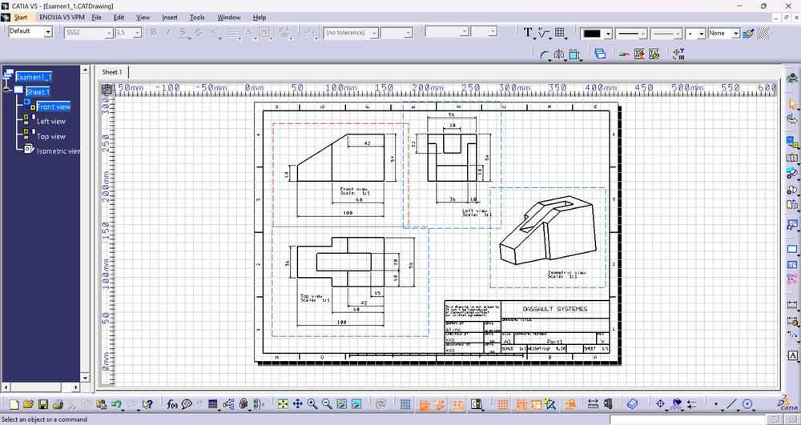This screenshot has width=801, height=425.
Task: Select the Point tool in bottom toolbar
Action: click(x=716, y=405)
